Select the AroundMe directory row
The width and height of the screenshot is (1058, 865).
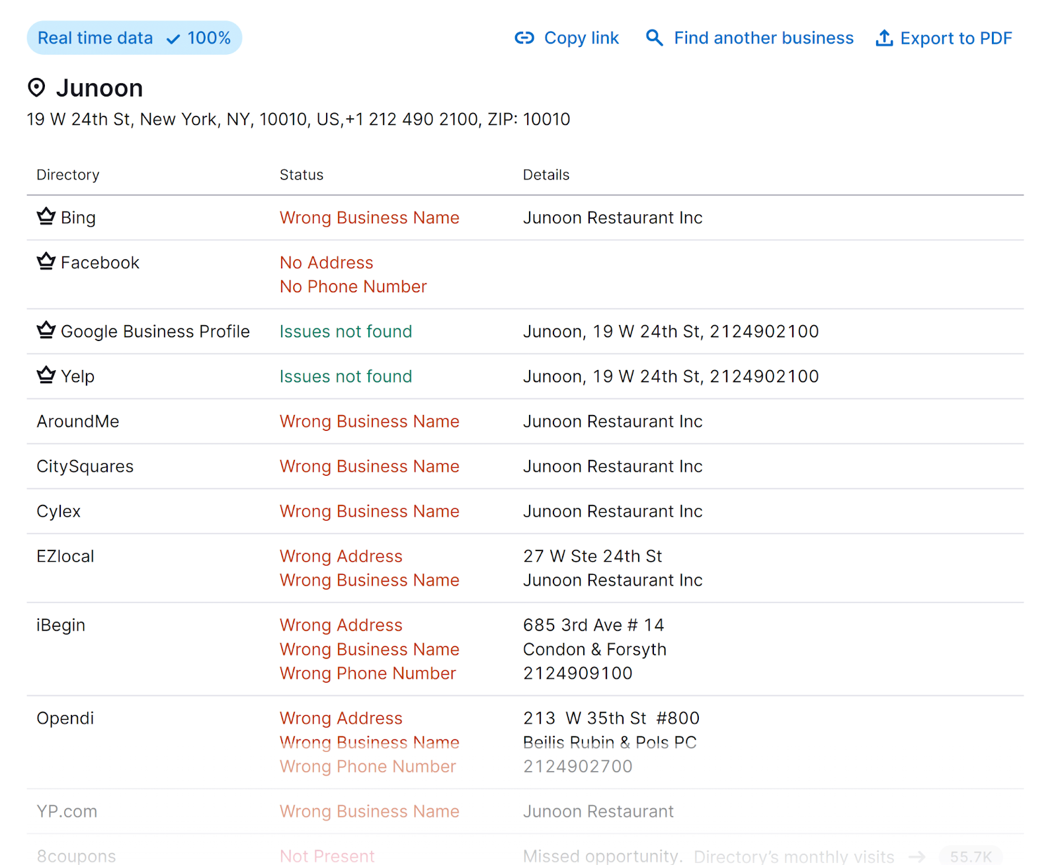point(525,421)
